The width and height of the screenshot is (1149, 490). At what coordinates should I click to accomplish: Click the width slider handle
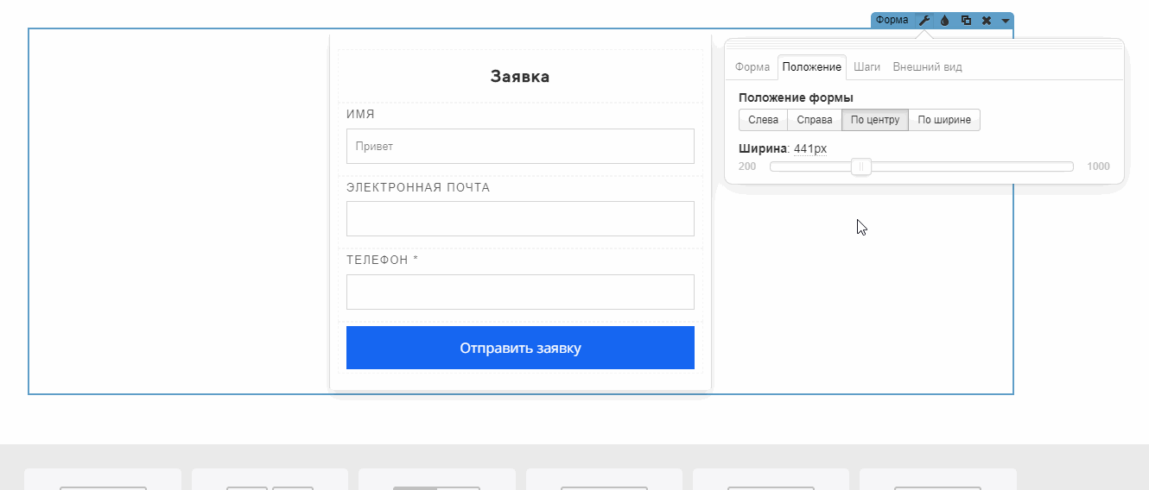coord(861,166)
